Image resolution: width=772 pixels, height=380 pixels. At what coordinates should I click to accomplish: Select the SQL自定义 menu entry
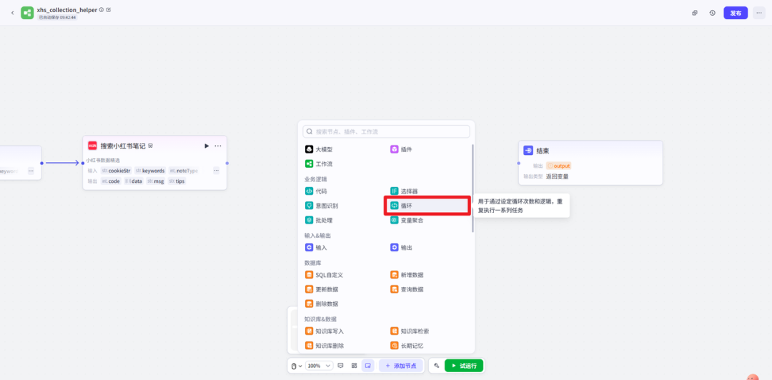click(x=329, y=275)
